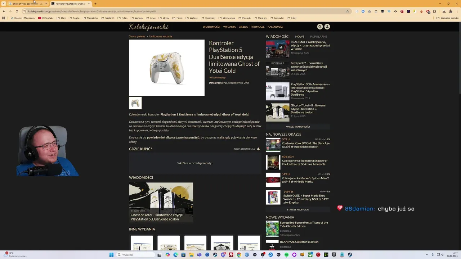The image size is (461, 259).
Task: Open the REANIMAL z kolekcjonerką news article
Action: click(310, 45)
